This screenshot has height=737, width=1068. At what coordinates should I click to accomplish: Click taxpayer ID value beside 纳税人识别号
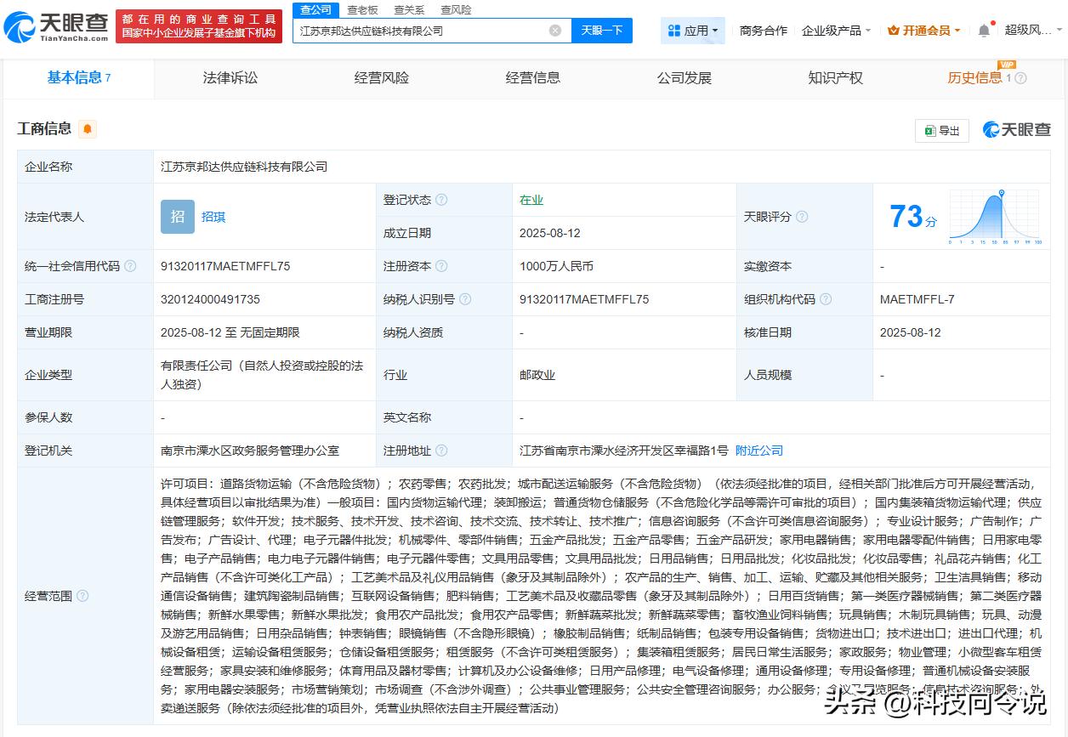(x=584, y=299)
